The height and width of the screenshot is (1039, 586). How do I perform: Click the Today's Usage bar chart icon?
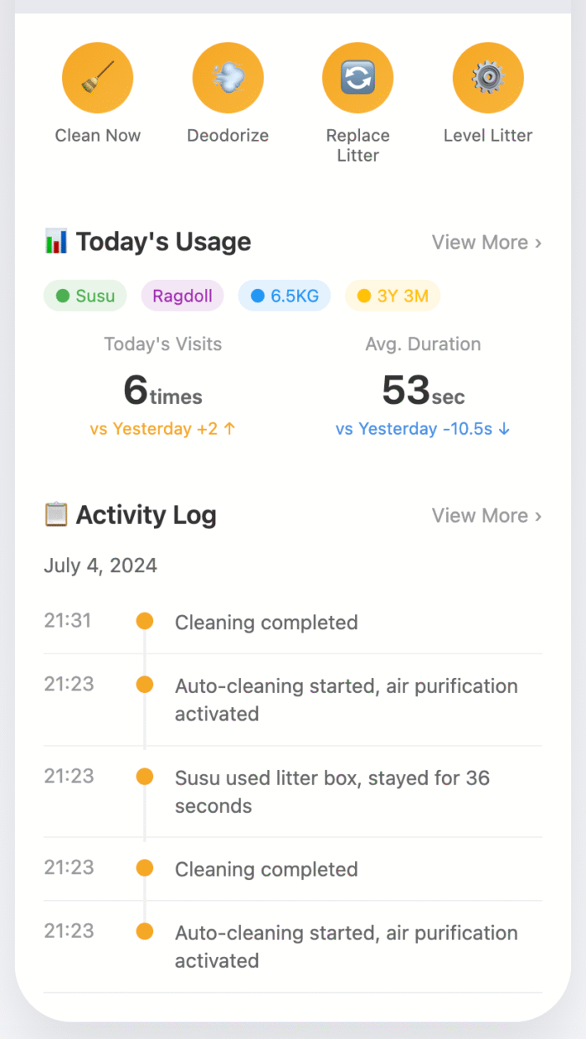(56, 242)
